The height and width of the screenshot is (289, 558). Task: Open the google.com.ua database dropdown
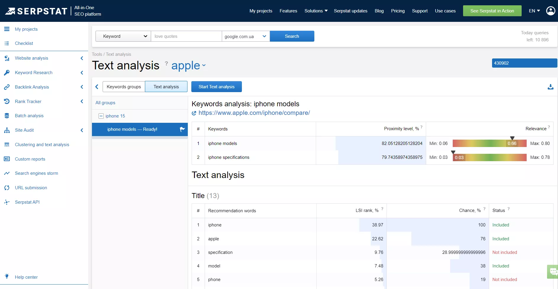(x=246, y=36)
